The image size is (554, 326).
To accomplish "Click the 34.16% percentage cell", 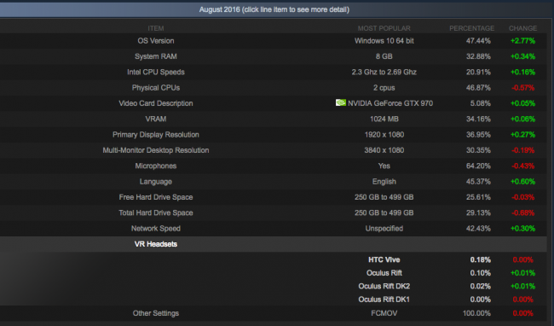I will (478, 119).
